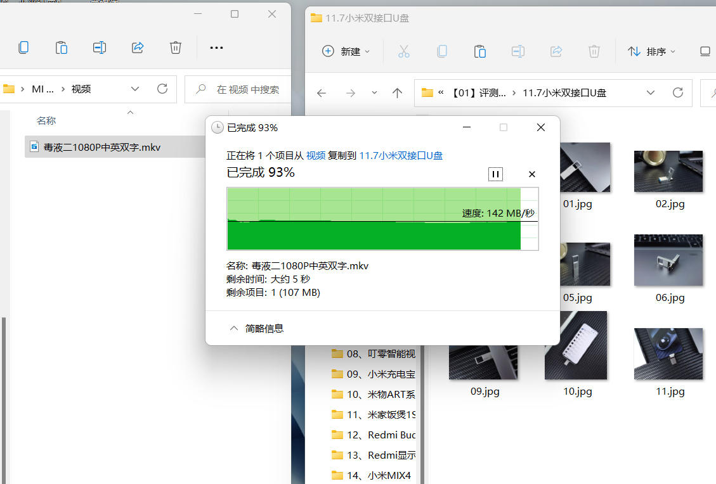Open the 新建 (New) dropdown menu

pos(346,51)
